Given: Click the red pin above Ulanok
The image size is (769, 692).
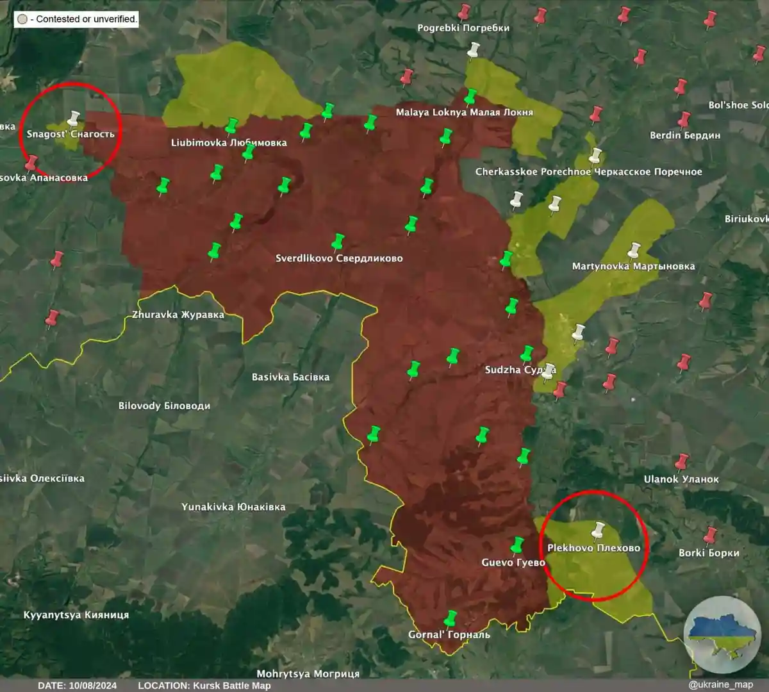Looking at the screenshot, I should pos(682,461).
